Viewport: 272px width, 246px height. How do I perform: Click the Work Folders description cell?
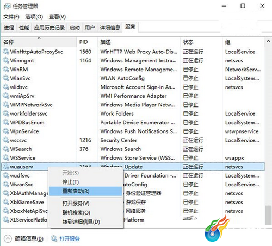[x=117, y=113]
